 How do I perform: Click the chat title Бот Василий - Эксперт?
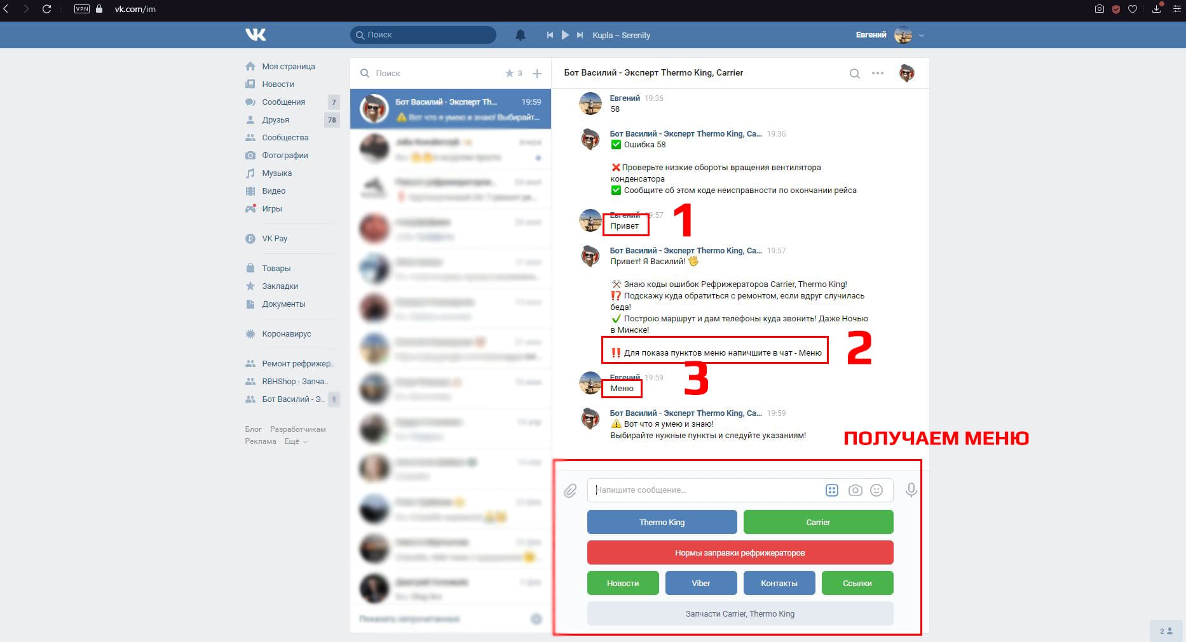(653, 72)
